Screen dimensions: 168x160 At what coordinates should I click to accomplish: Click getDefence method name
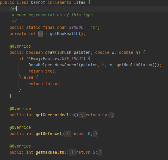[x=48, y=134]
